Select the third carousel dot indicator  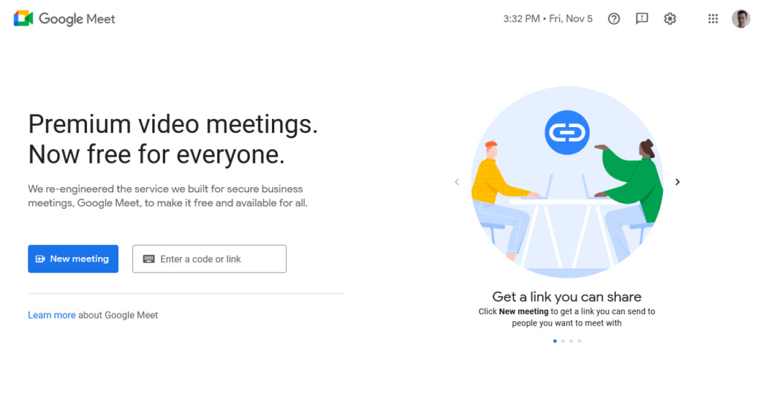coord(571,341)
